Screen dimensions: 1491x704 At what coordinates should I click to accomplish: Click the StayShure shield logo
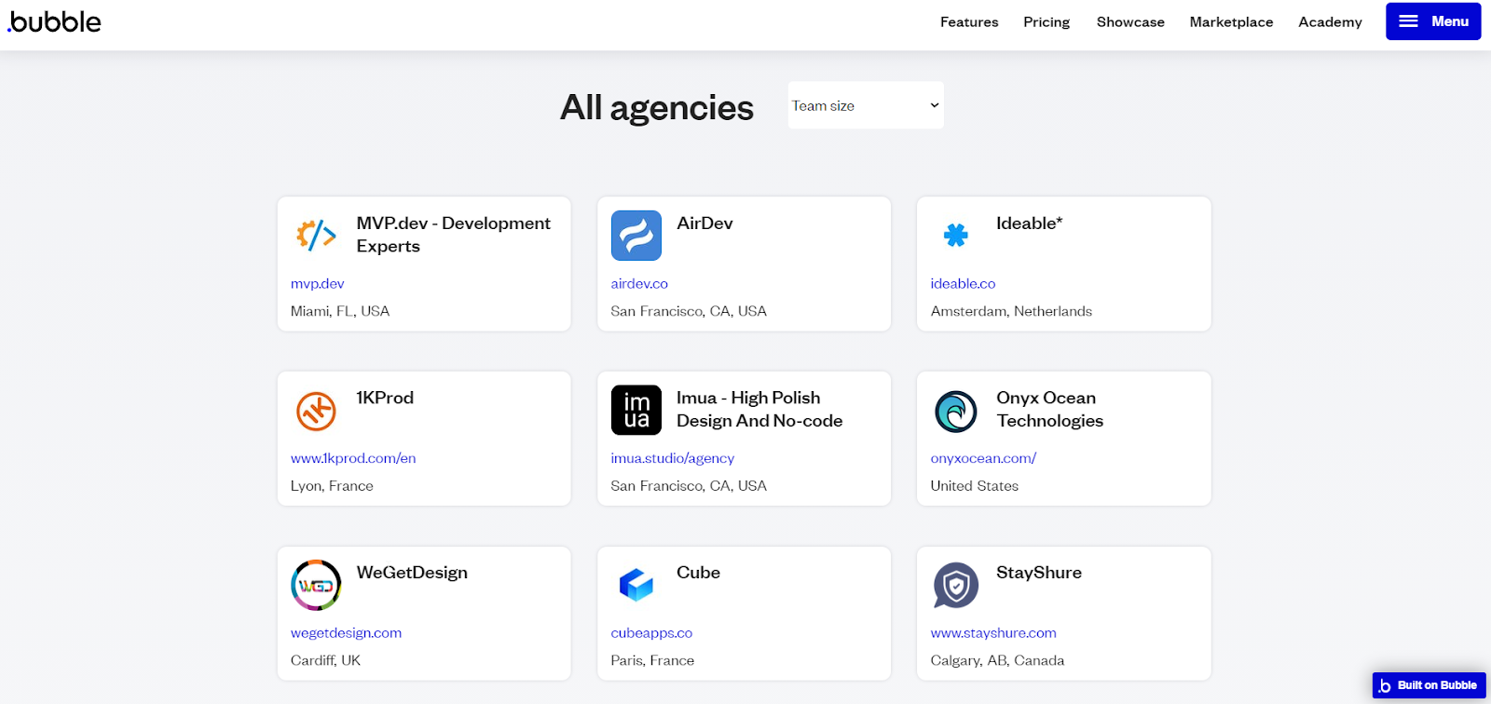click(956, 585)
